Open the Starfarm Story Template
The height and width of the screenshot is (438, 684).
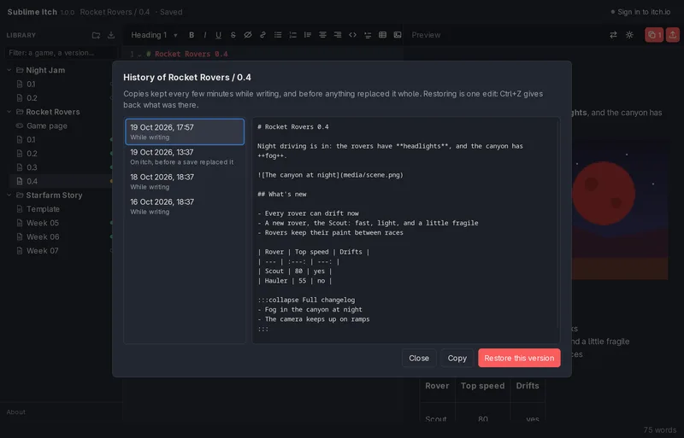[61, 209]
